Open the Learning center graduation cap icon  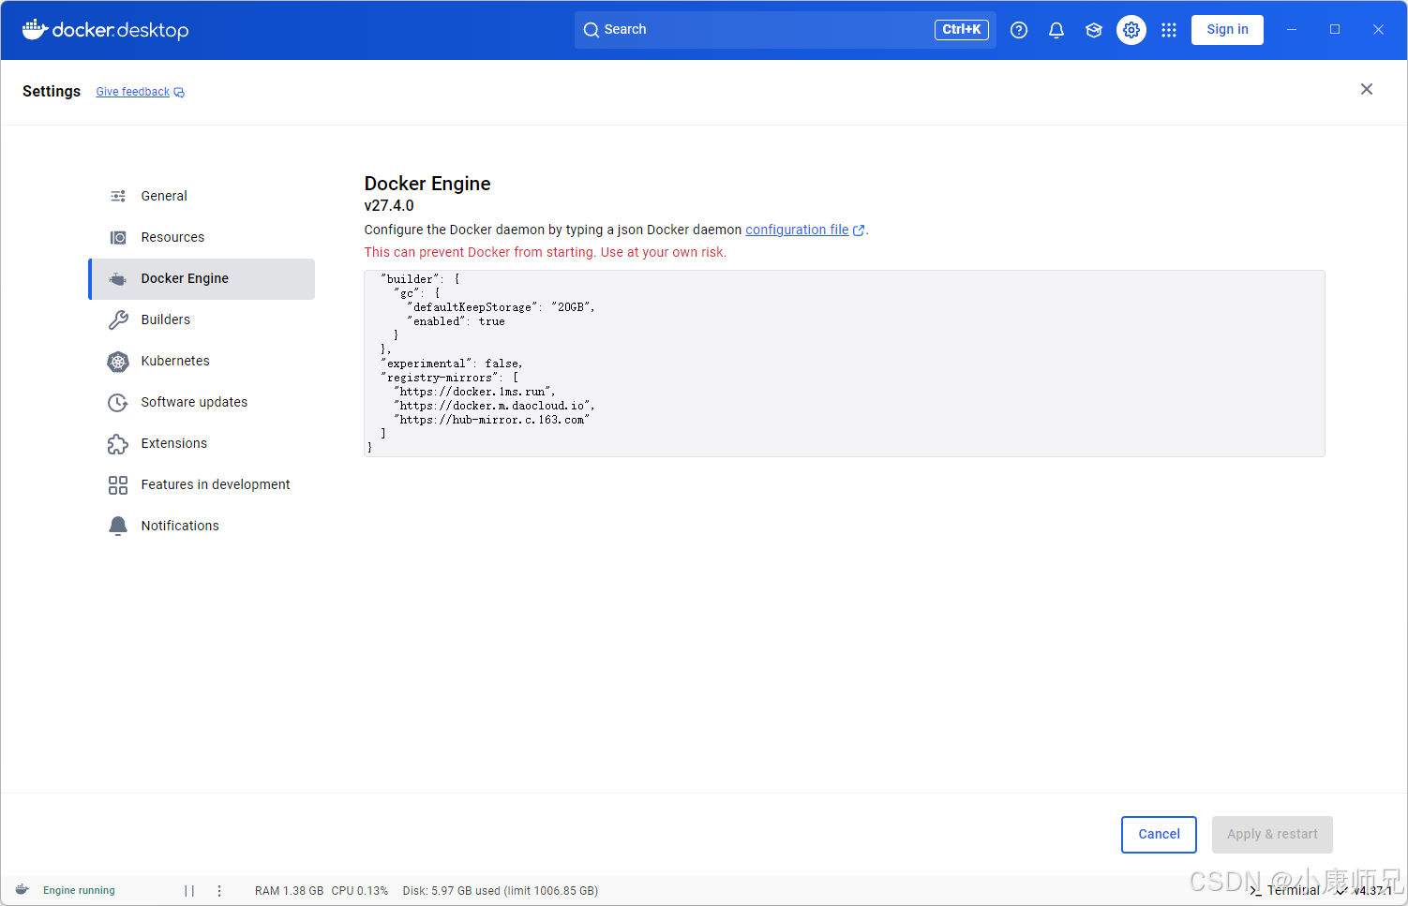click(x=1094, y=30)
